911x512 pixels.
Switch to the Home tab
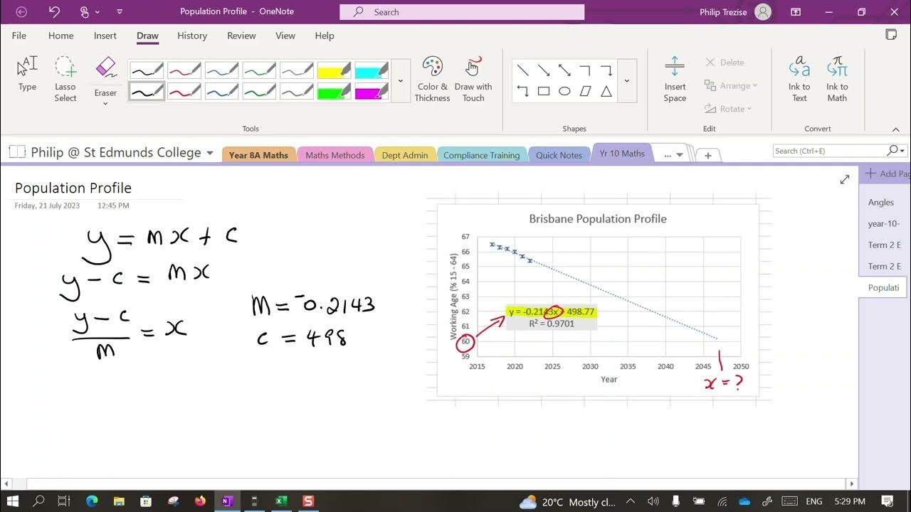(60, 36)
